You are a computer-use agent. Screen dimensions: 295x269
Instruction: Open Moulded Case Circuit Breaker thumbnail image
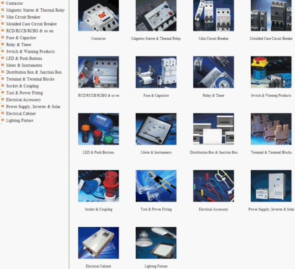tap(271, 15)
